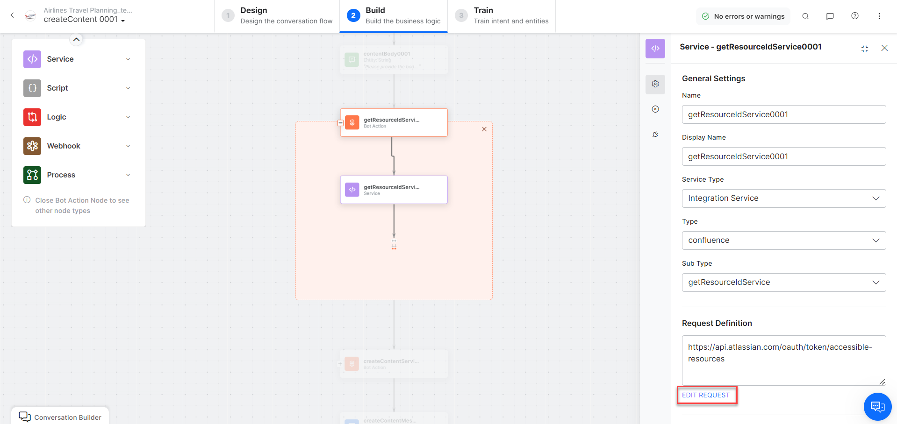
Task: Click the Display Name input field
Action: pyautogui.click(x=783, y=156)
